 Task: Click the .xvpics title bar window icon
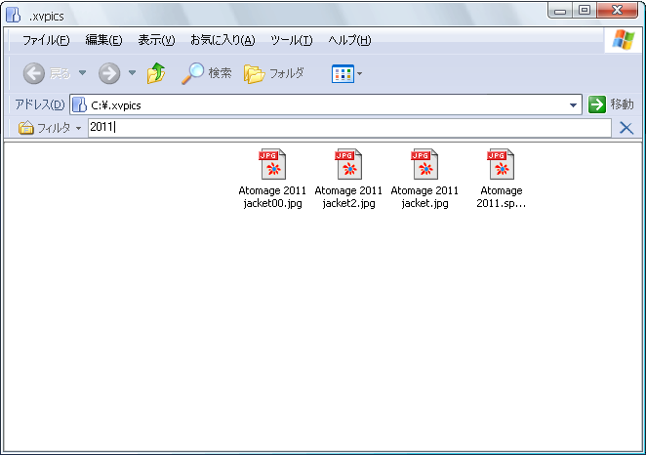pos(14,15)
